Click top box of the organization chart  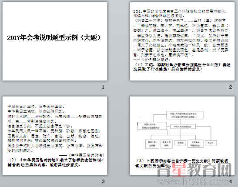pos(185,115)
